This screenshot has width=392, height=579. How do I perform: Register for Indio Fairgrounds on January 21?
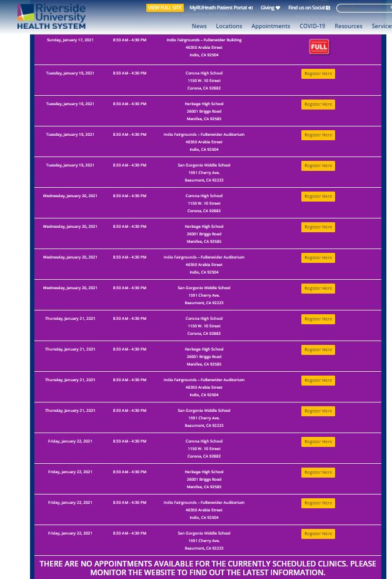pos(318,381)
